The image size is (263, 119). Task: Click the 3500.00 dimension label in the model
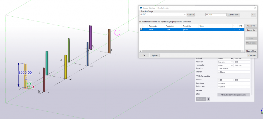tap(25, 72)
